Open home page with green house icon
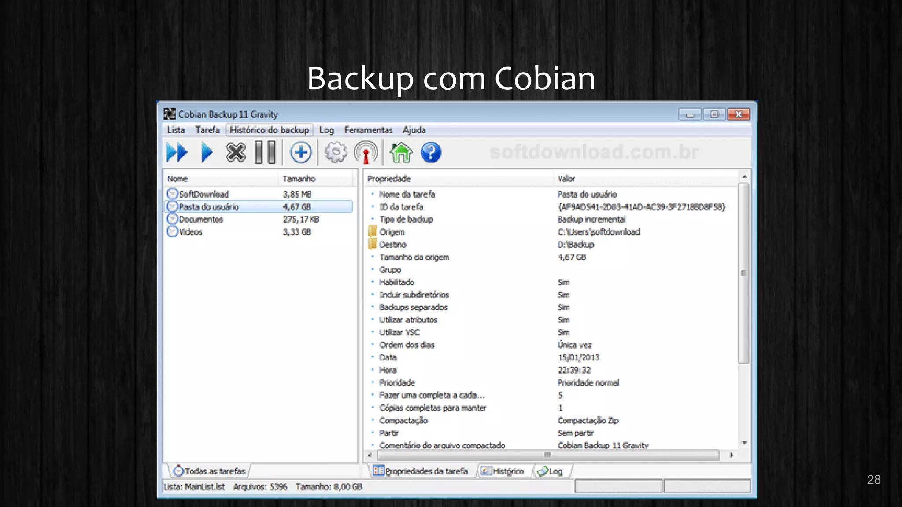The image size is (902, 507). (x=401, y=152)
